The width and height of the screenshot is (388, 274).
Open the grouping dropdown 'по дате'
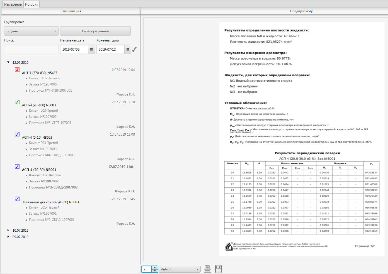click(x=31, y=31)
